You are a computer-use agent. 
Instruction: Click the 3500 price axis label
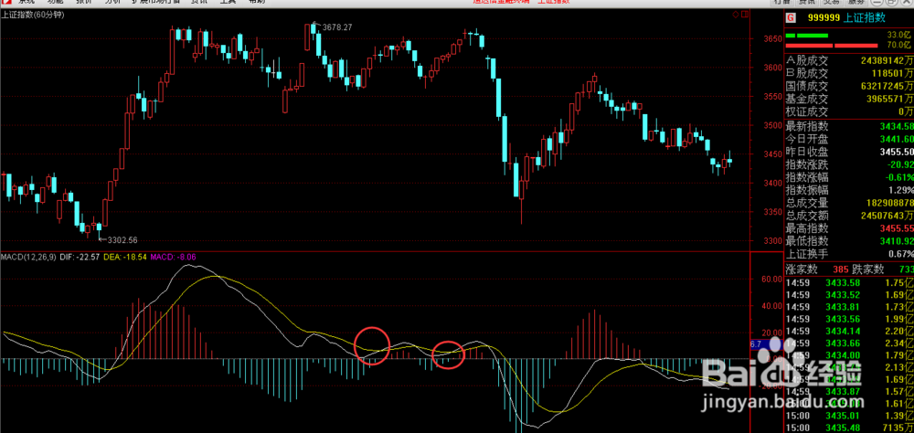771,125
